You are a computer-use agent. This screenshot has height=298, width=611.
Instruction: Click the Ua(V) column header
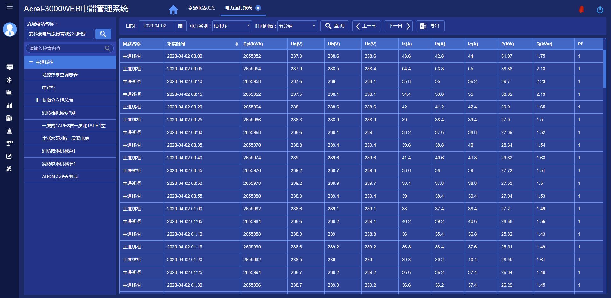(306, 44)
